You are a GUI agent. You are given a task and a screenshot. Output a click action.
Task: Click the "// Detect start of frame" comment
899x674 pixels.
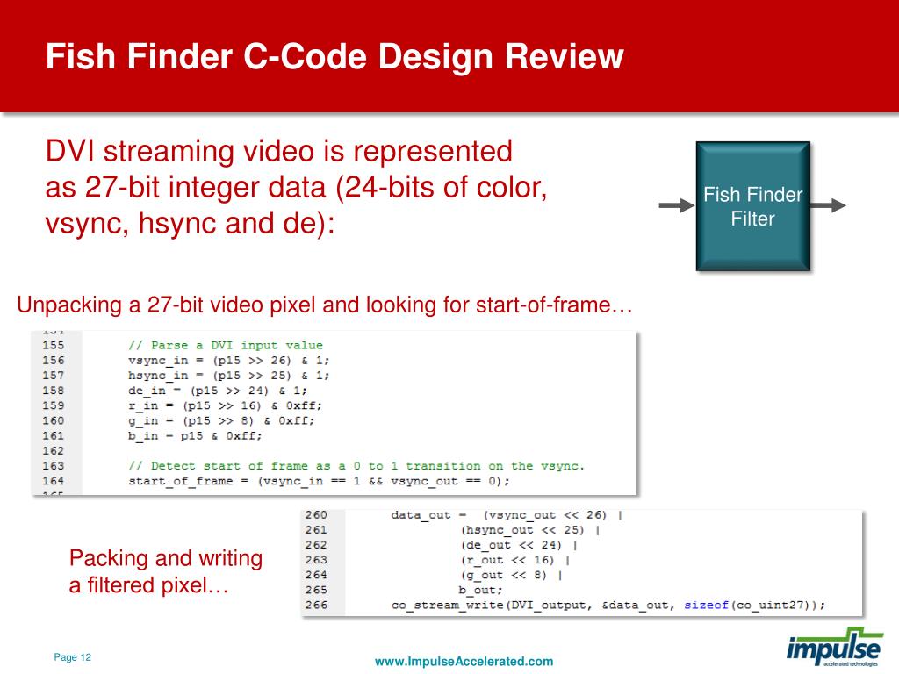click(x=356, y=466)
